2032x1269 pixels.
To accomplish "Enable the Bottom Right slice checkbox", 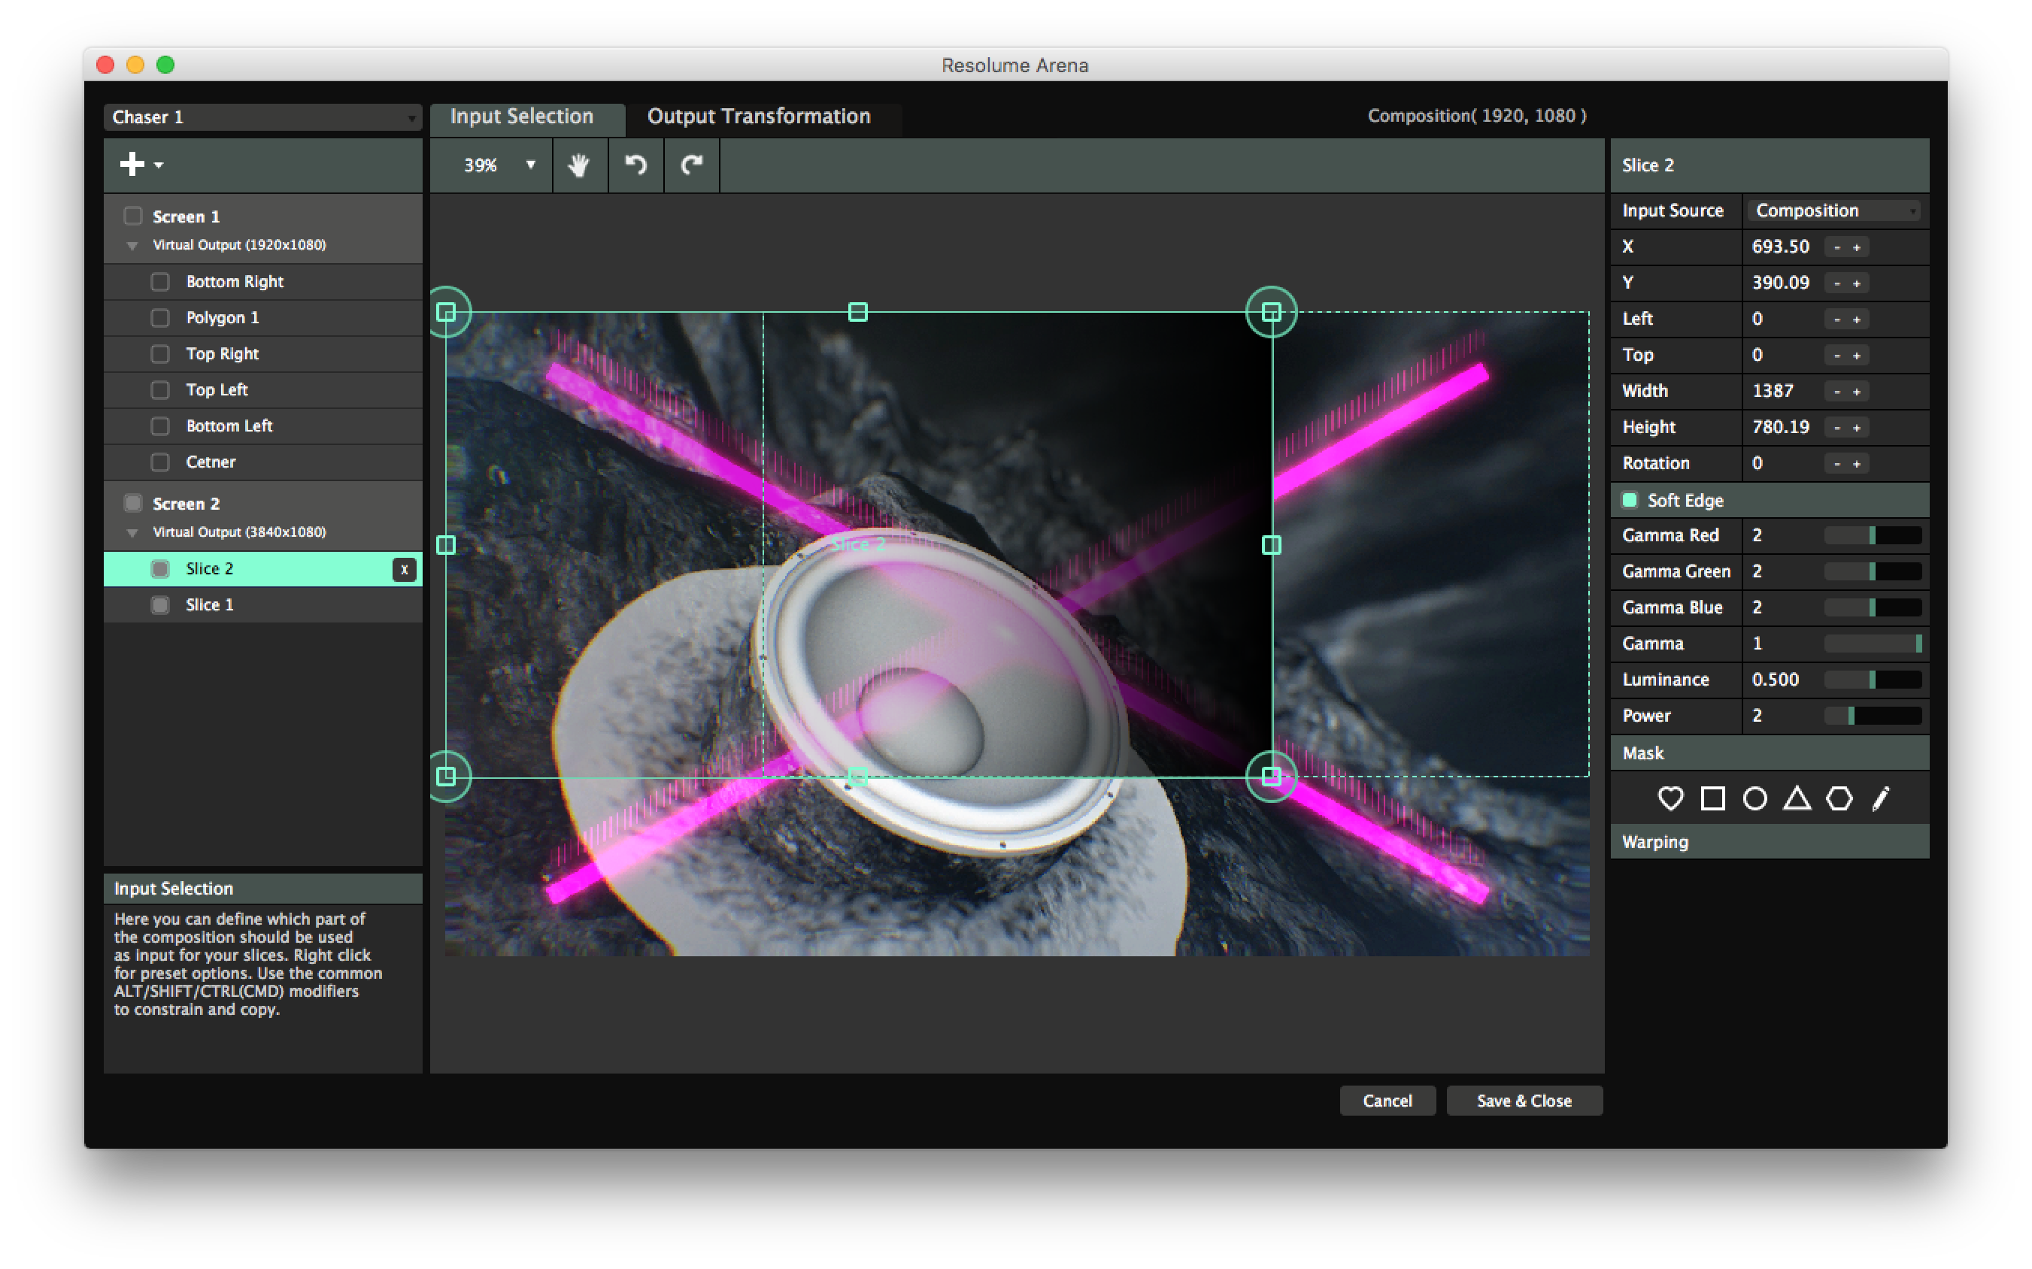I will pos(159,282).
